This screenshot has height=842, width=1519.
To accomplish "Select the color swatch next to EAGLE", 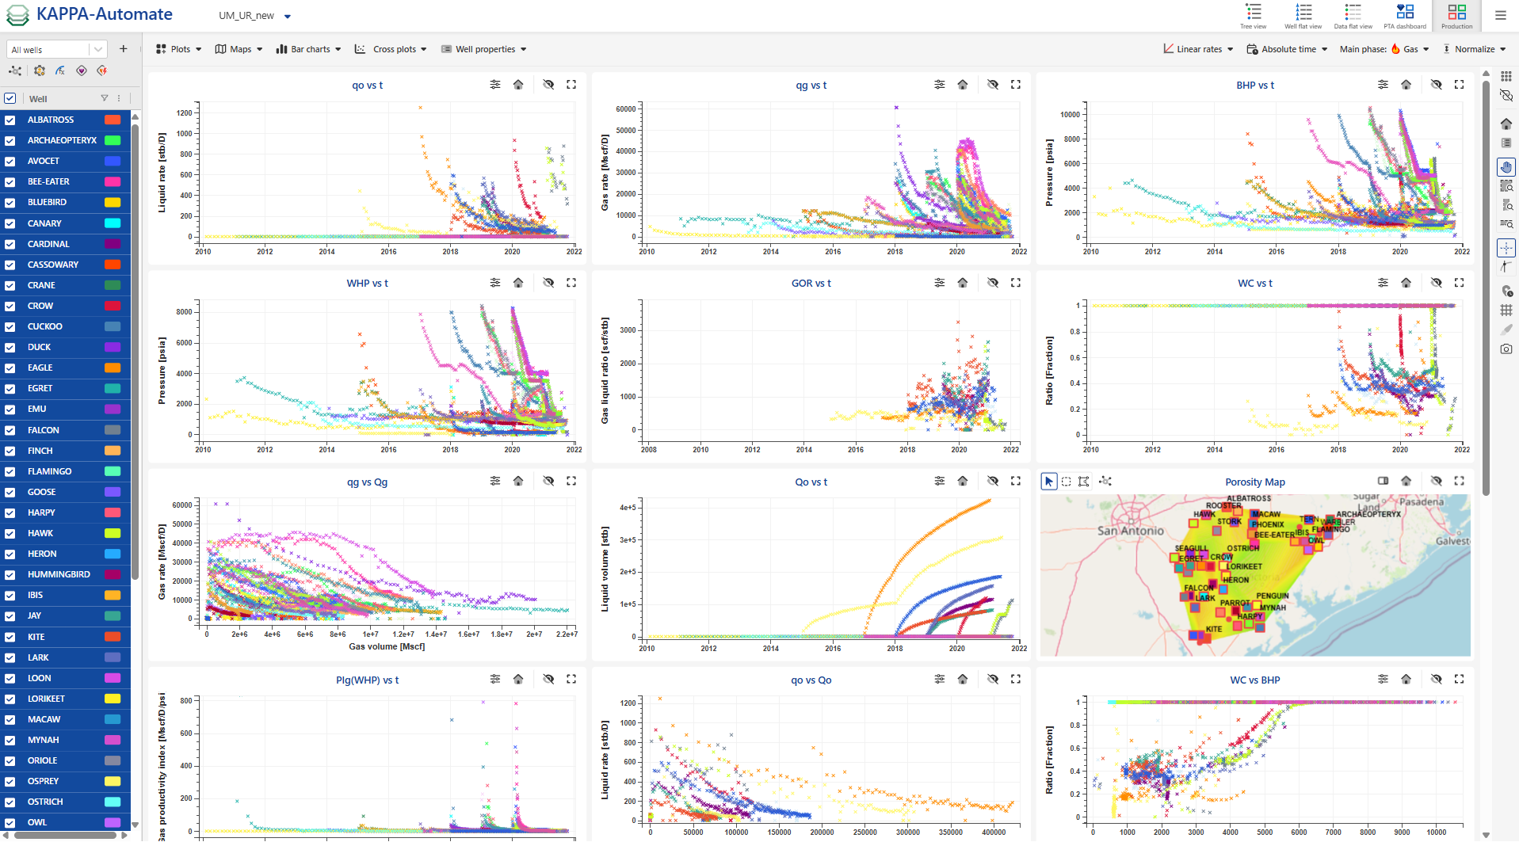I will 112,368.
